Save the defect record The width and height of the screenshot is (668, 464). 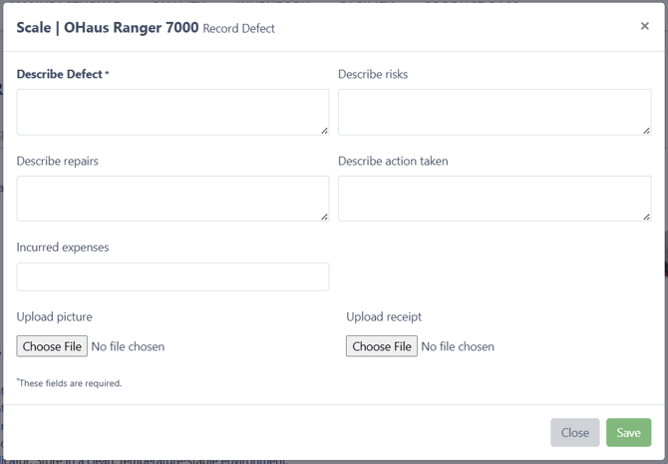coord(628,432)
